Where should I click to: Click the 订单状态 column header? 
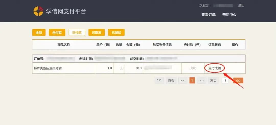pyautogui.click(x=215, y=45)
